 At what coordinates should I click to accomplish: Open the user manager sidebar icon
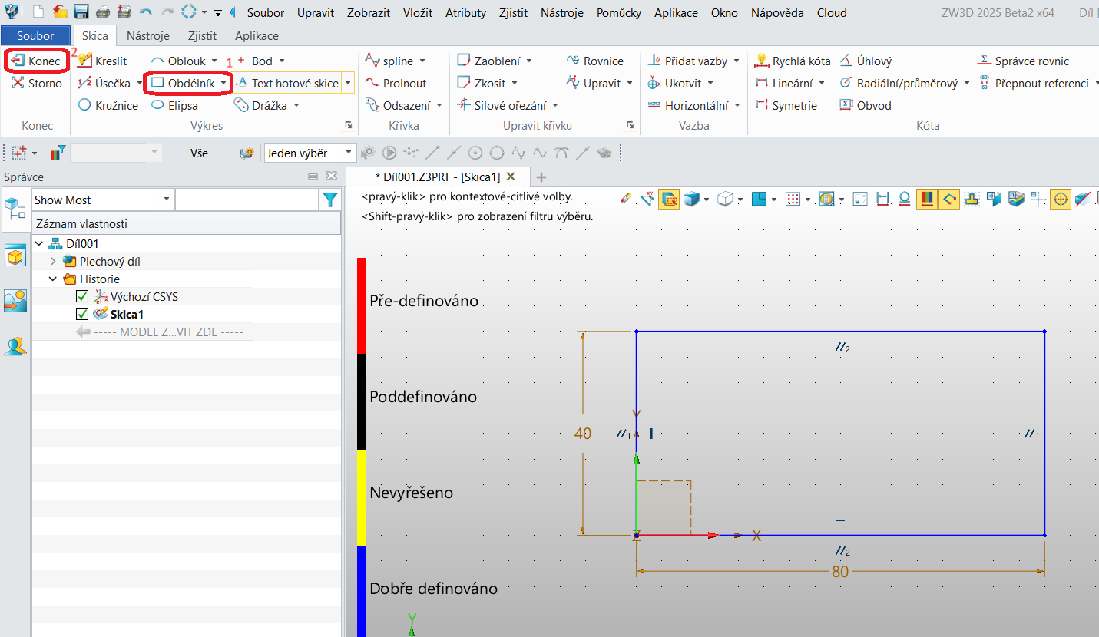click(15, 345)
